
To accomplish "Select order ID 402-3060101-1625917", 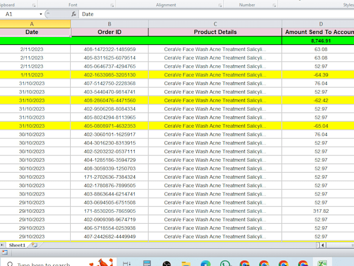I will point(109,135).
